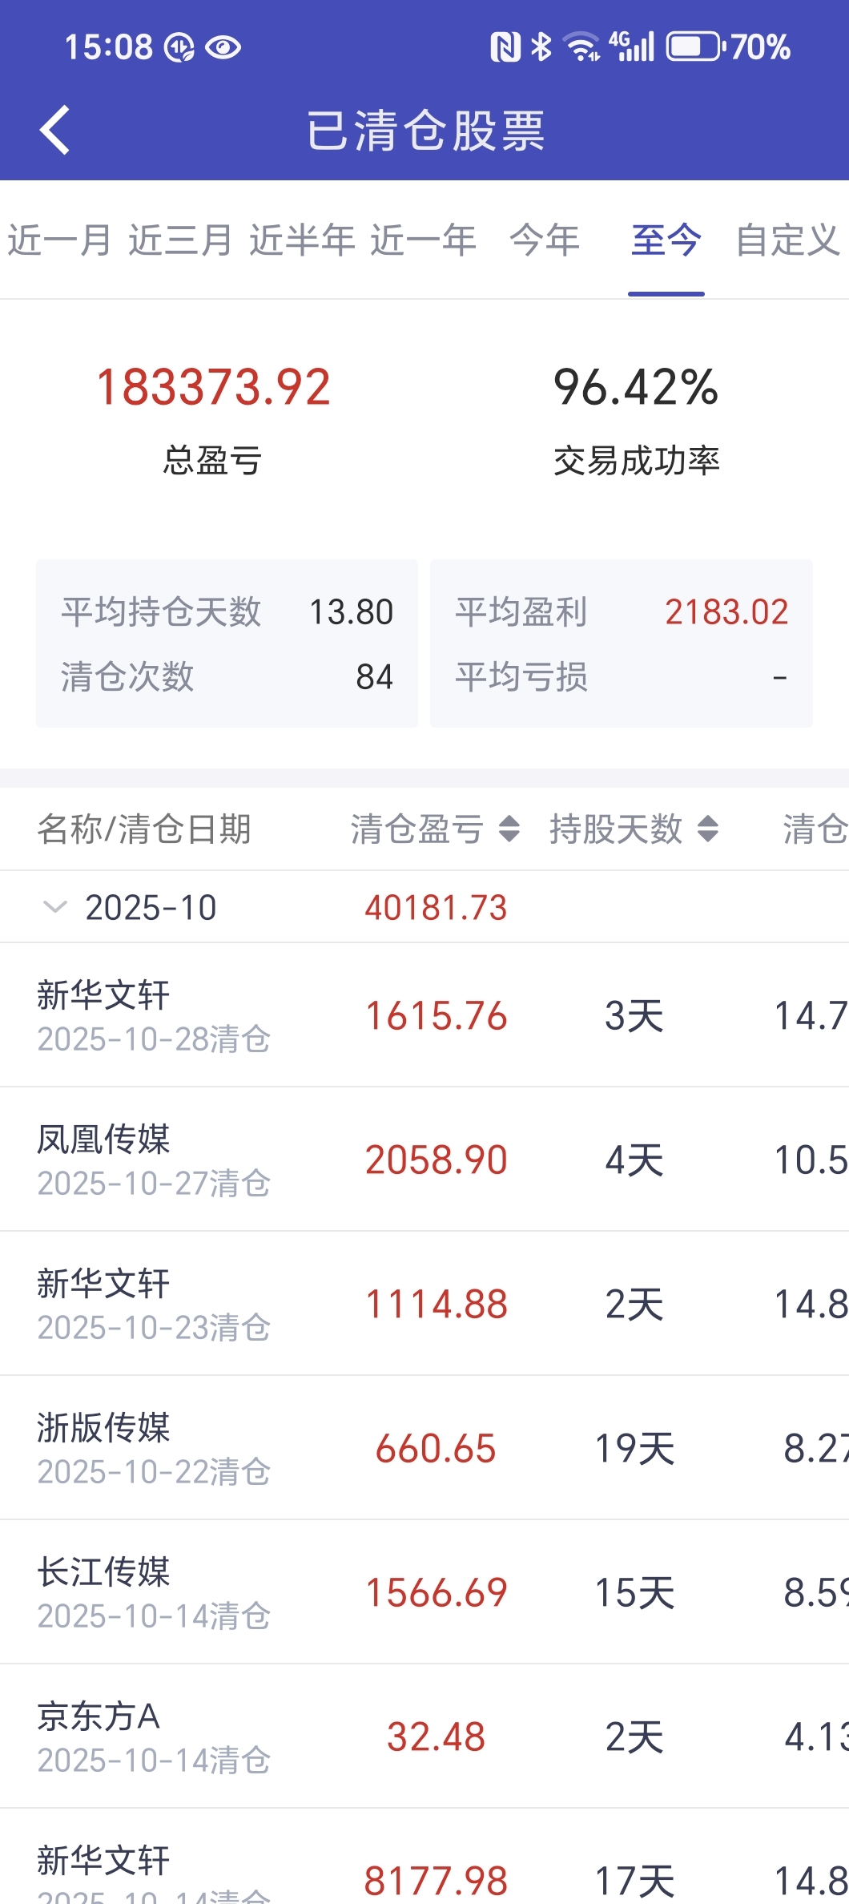The height and width of the screenshot is (1904, 849).
Task: Choose the 今年 tab
Action: 545,240
